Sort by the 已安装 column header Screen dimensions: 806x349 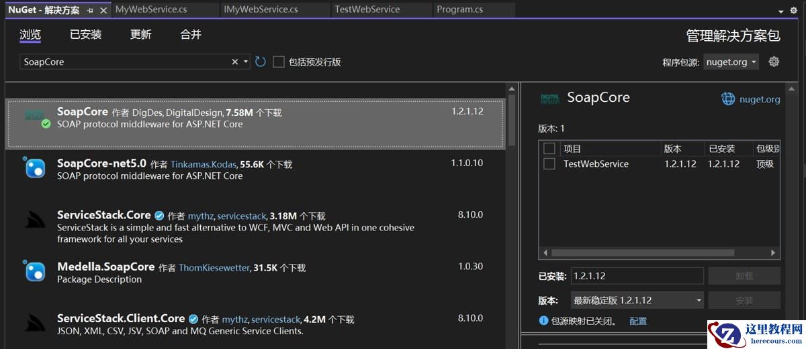click(722, 149)
